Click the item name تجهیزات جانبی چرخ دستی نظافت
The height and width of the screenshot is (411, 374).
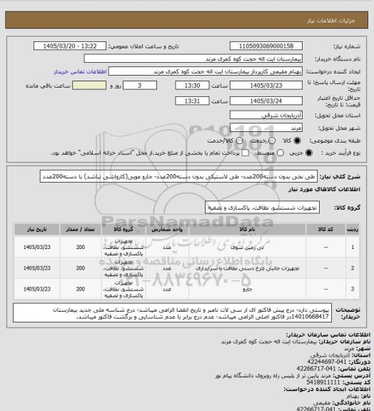point(247,268)
